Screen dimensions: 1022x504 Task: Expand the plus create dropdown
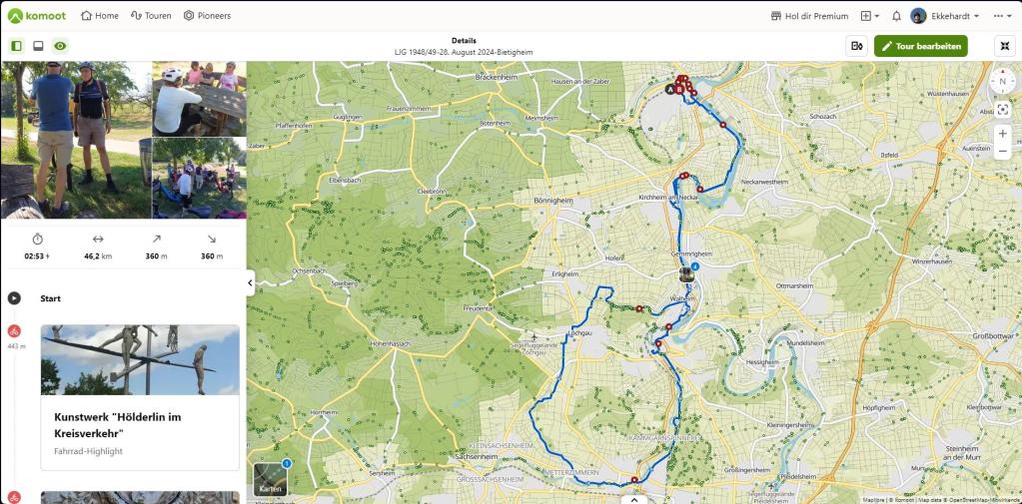pos(870,16)
